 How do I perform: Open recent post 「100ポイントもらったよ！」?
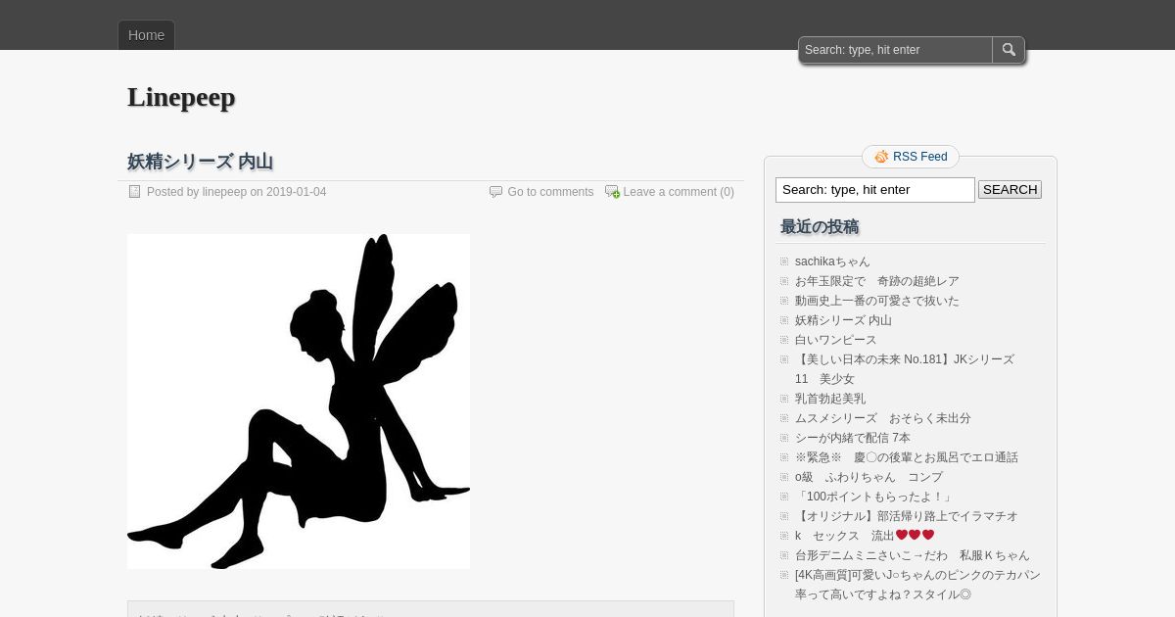coord(874,497)
